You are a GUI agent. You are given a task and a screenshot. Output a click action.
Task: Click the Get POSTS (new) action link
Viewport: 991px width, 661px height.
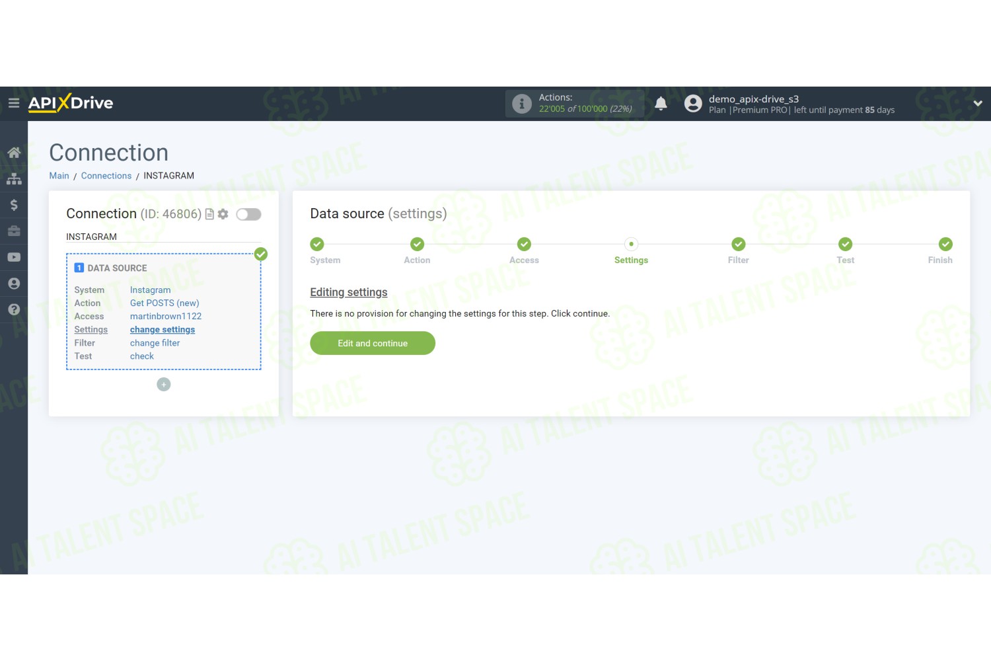(165, 303)
